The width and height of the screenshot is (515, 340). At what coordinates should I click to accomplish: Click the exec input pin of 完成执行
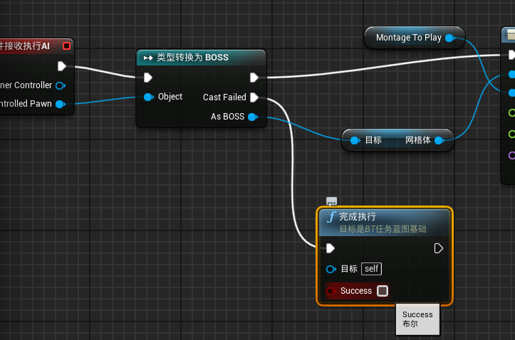click(331, 248)
